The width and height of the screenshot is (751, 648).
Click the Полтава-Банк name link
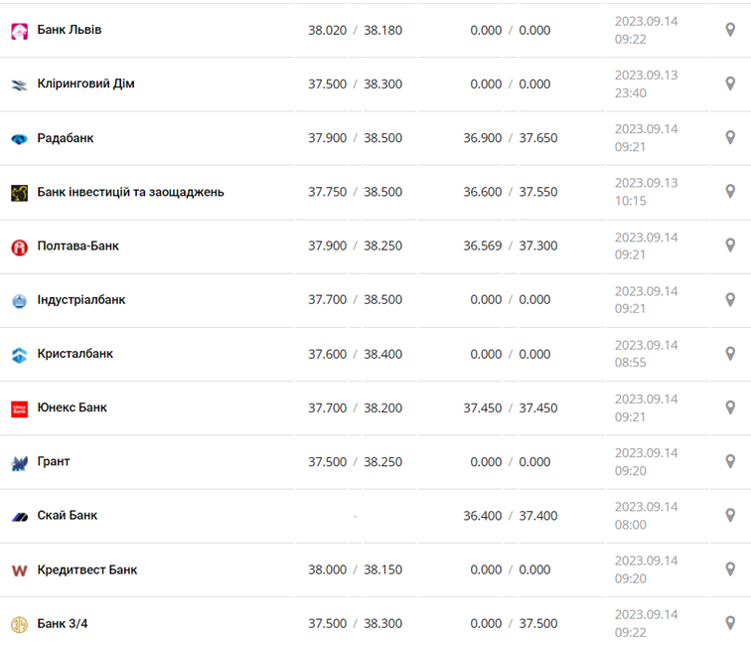pos(77,245)
